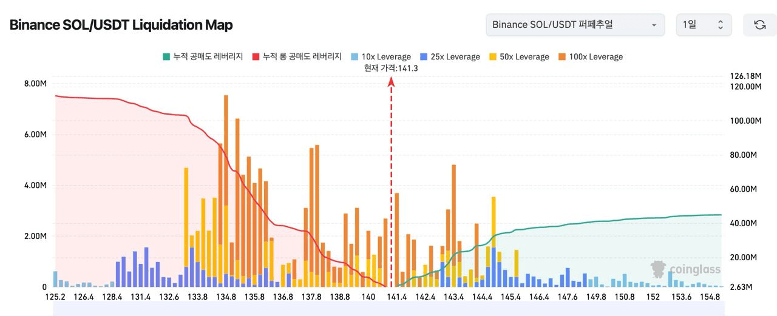Click the 10x Leverage legend label
Image resolution: width=777 pixels, height=316 pixels.
point(385,57)
